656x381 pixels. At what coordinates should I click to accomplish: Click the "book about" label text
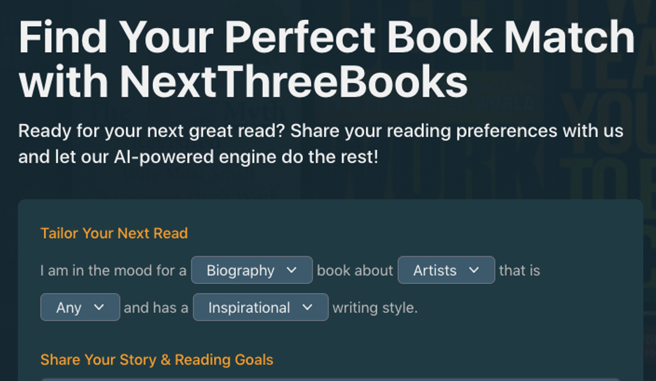[x=355, y=270]
